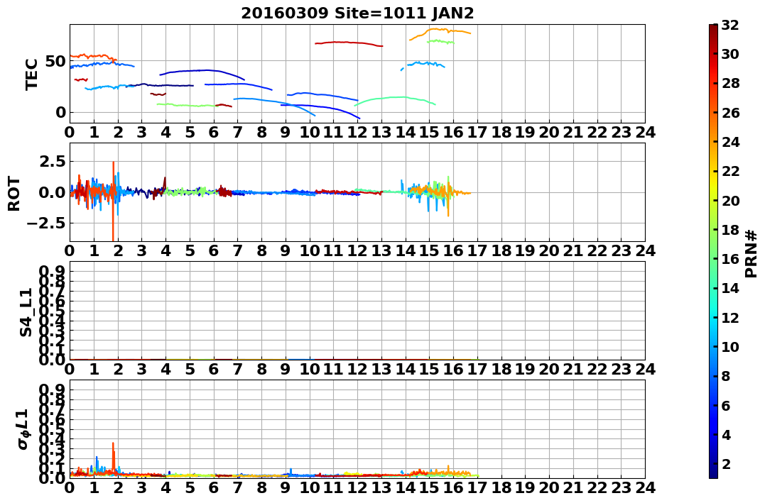Click colorbar tick label 6
765x503 pixels.
click(x=725, y=406)
